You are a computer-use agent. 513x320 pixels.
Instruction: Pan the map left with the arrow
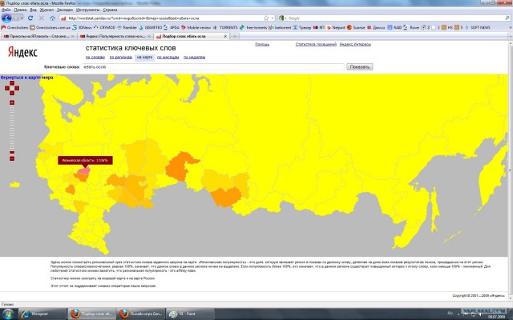[x=7, y=88]
